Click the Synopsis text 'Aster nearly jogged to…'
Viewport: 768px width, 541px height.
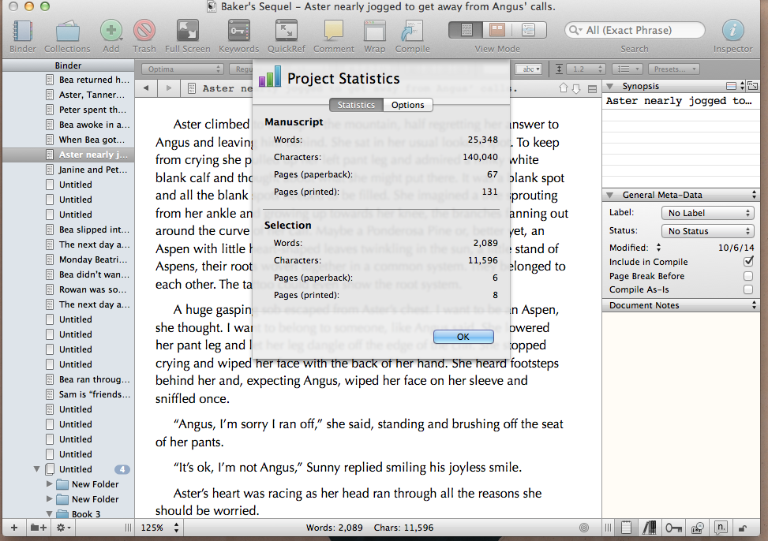[678, 101]
